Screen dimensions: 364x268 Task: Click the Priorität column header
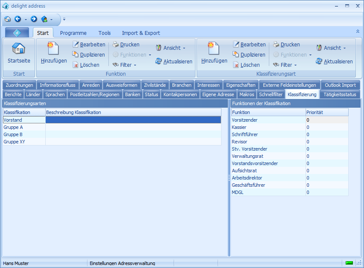coord(327,112)
